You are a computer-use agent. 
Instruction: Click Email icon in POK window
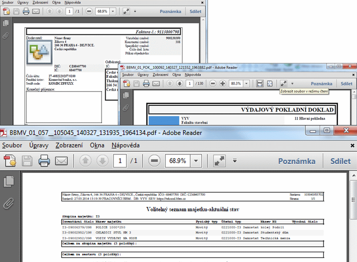(156, 84)
